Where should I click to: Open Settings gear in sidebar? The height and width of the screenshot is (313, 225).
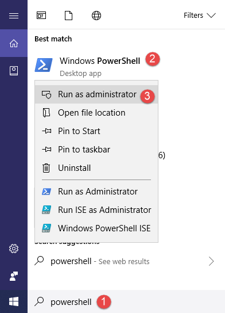coord(14,249)
